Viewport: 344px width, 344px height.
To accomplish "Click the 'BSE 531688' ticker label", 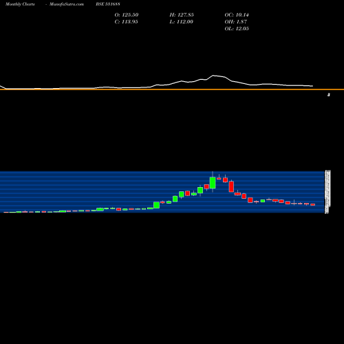I will click(x=108, y=4).
